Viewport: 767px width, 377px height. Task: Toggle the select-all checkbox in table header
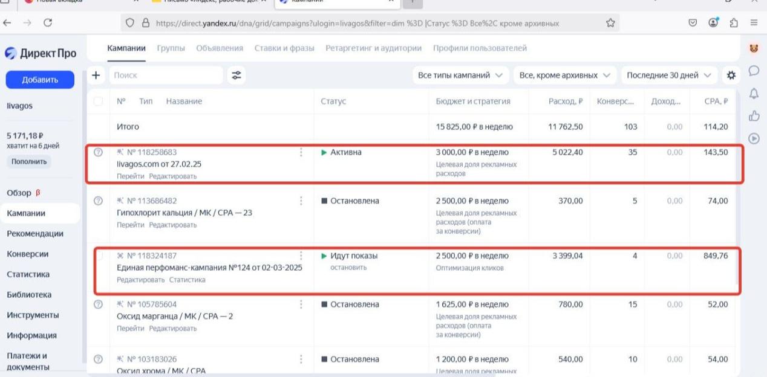point(98,101)
